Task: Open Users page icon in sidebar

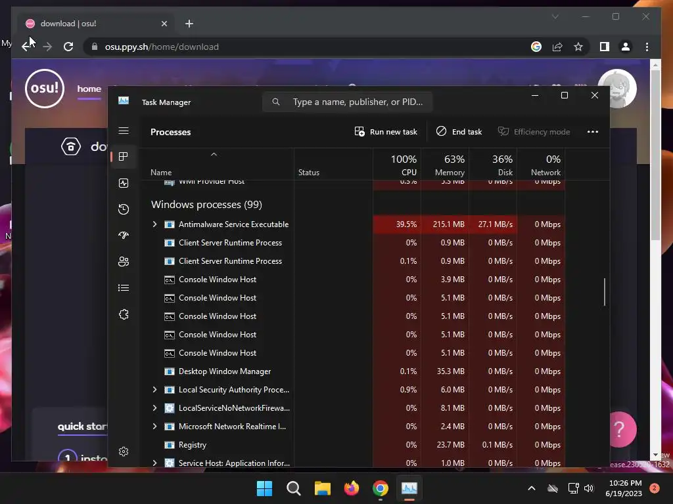Action: [x=124, y=261]
